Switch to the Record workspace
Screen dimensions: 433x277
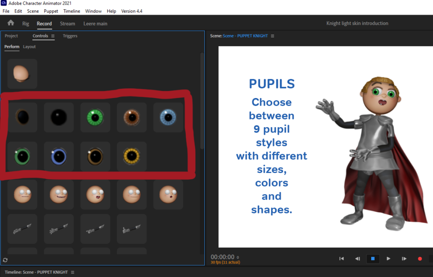(x=44, y=24)
